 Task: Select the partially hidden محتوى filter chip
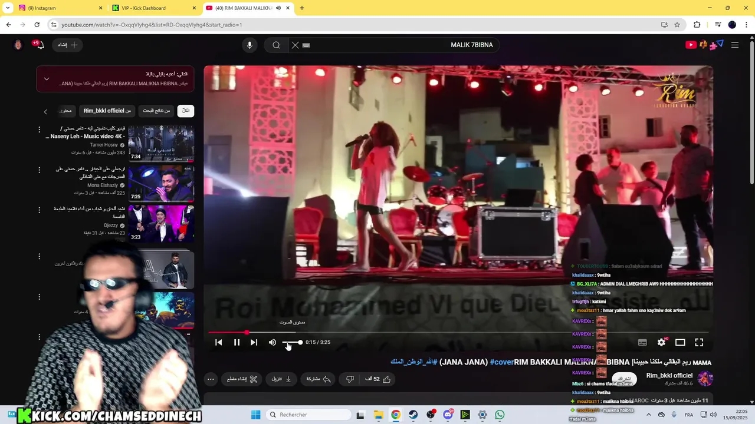click(x=65, y=111)
